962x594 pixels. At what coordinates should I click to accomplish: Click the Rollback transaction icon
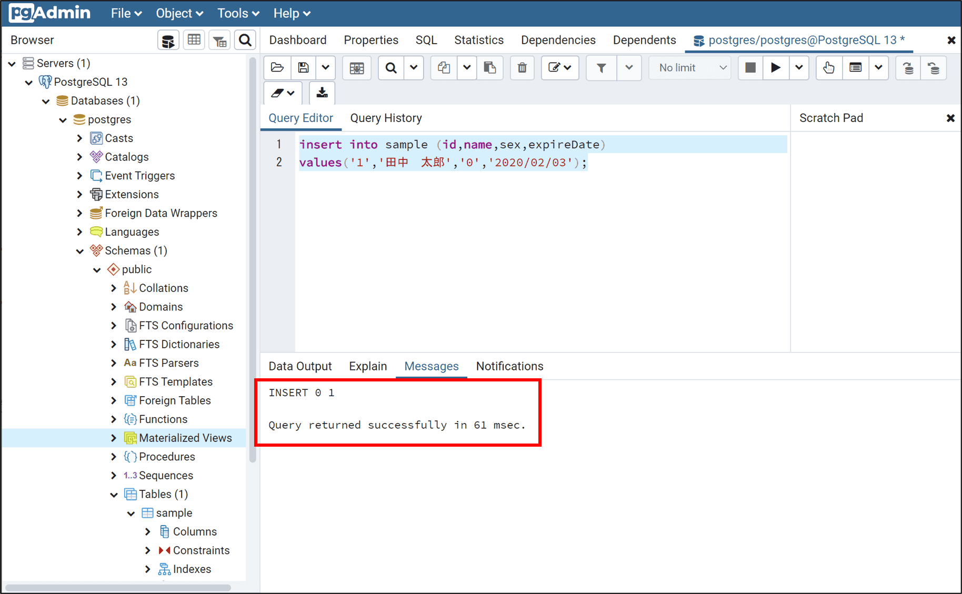tap(934, 68)
